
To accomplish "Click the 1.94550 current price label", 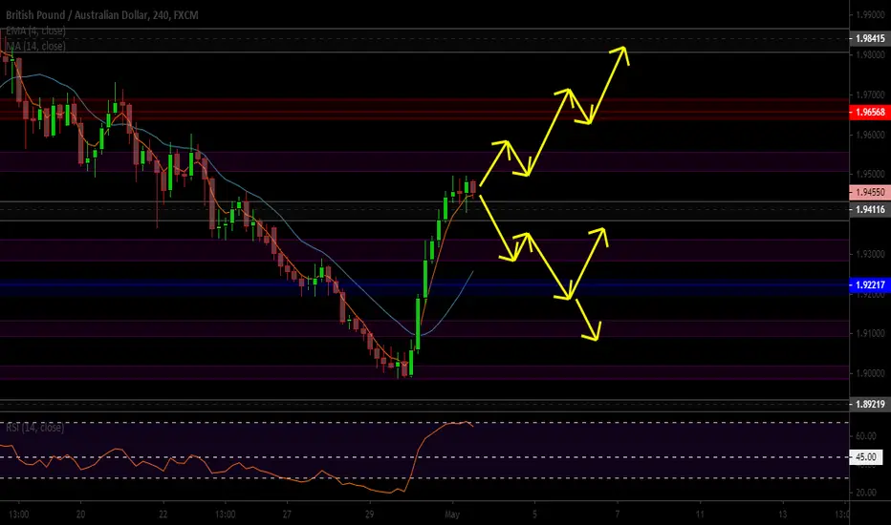I will coord(869,193).
